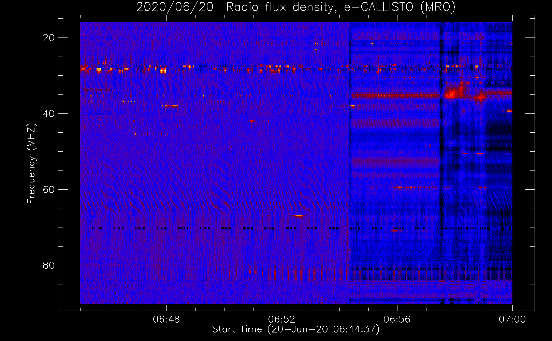Screen dimensions: 552x341
Task: Click the '06:56' time tick label
Action: click(x=397, y=320)
